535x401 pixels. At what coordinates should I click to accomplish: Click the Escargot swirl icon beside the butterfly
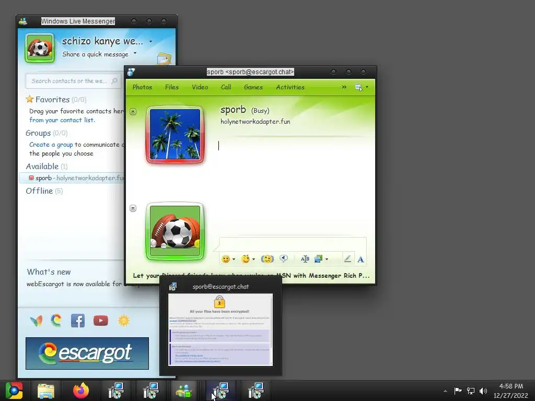[56, 320]
